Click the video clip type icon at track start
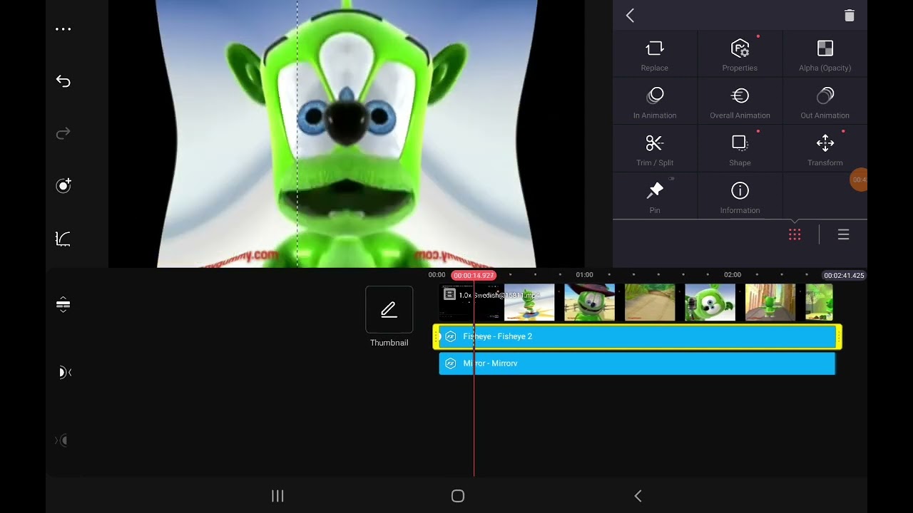This screenshot has height=513, width=913. 449,294
